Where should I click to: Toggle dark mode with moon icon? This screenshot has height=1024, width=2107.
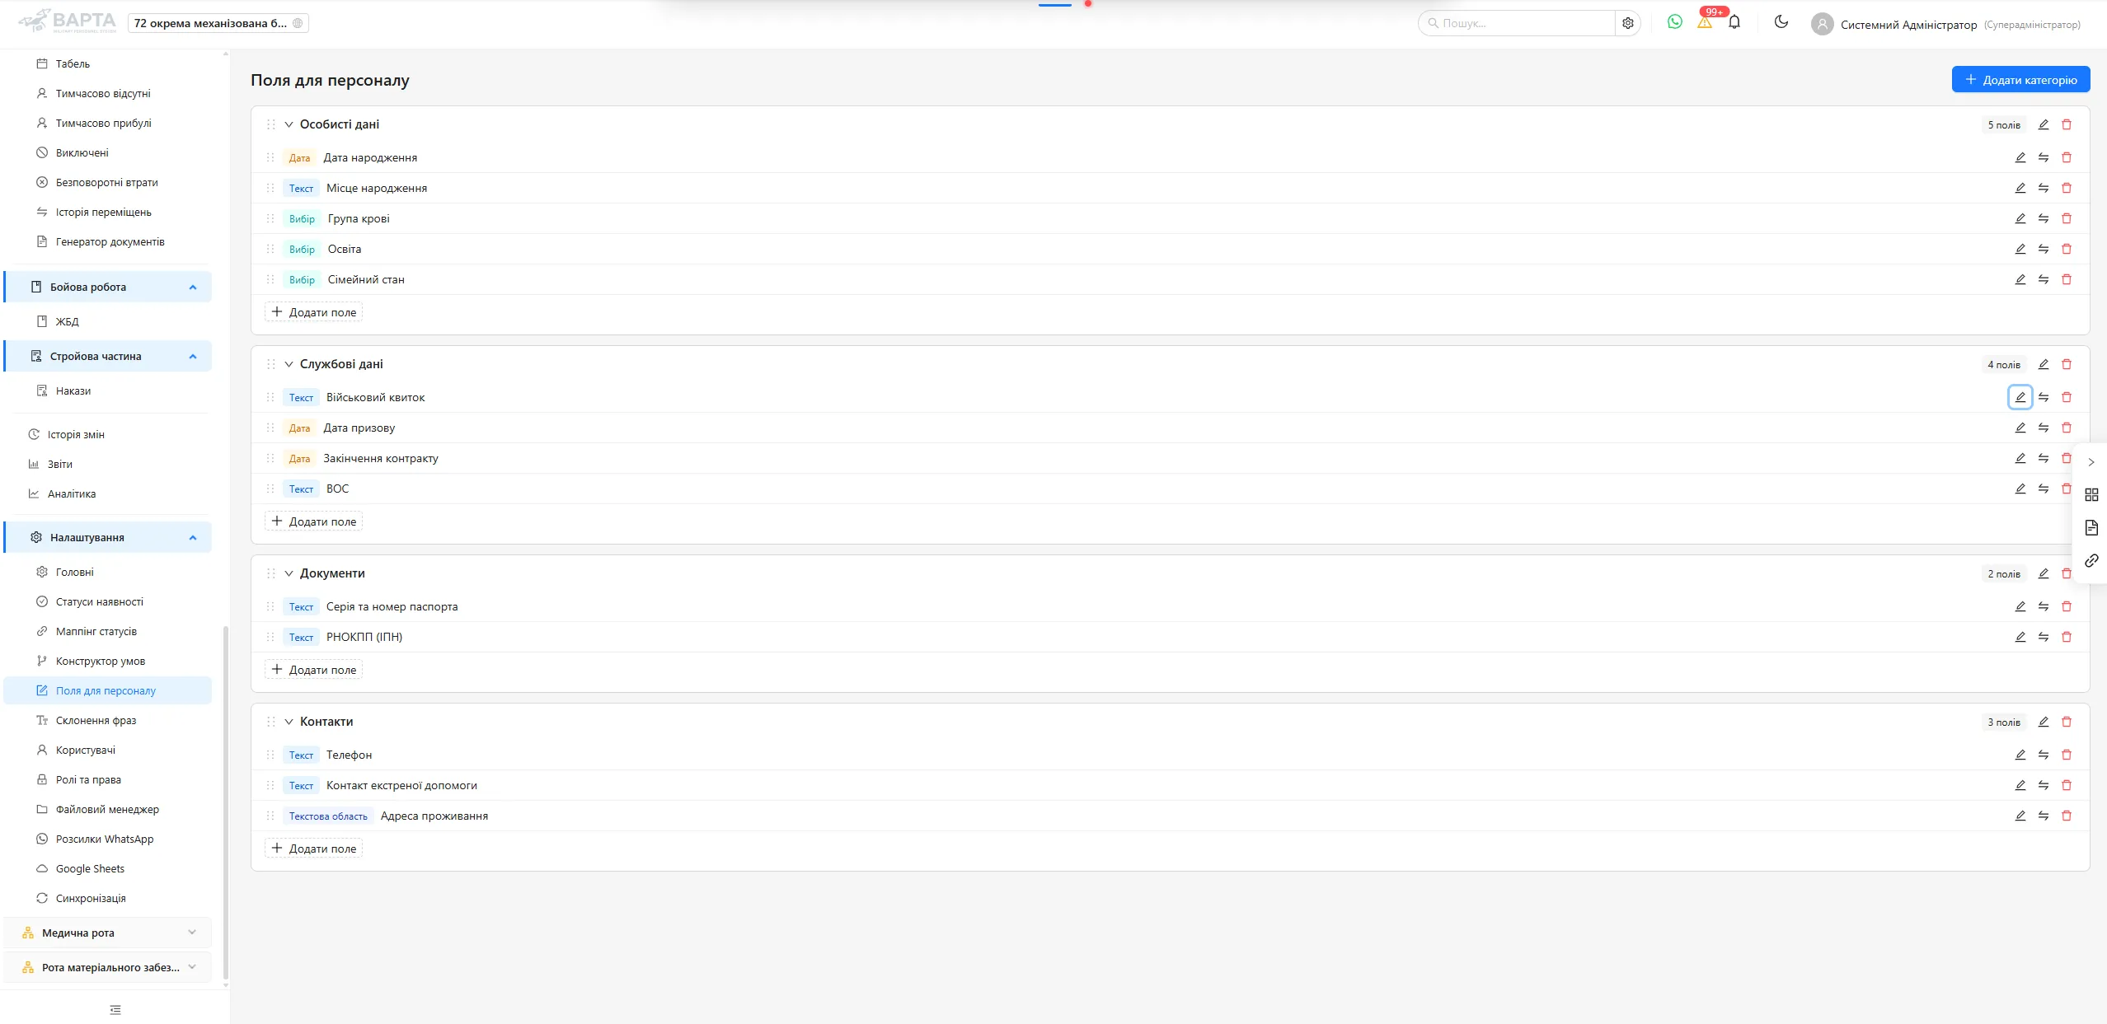[x=1781, y=22]
